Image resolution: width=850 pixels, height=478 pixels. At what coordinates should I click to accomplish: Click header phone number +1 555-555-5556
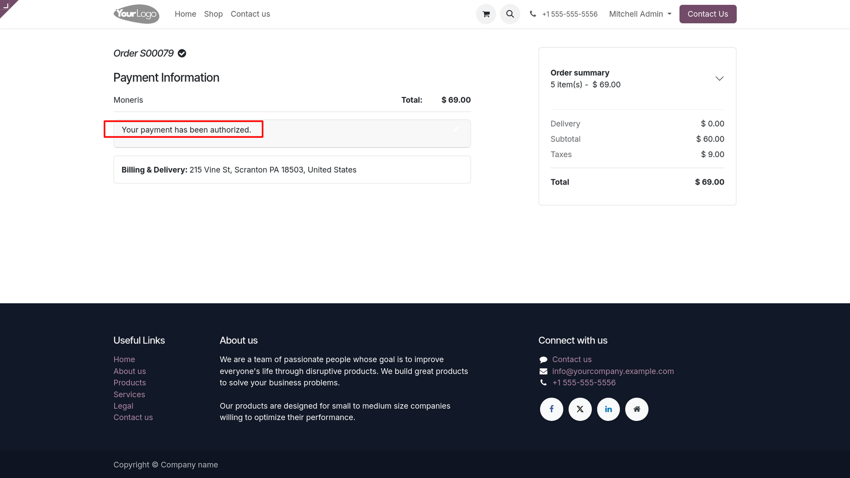[x=570, y=14]
